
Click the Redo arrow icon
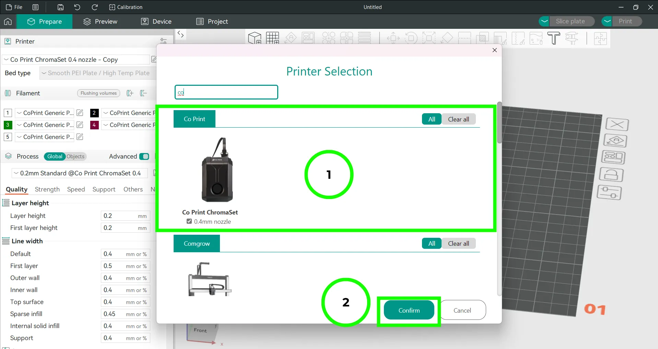pos(95,7)
